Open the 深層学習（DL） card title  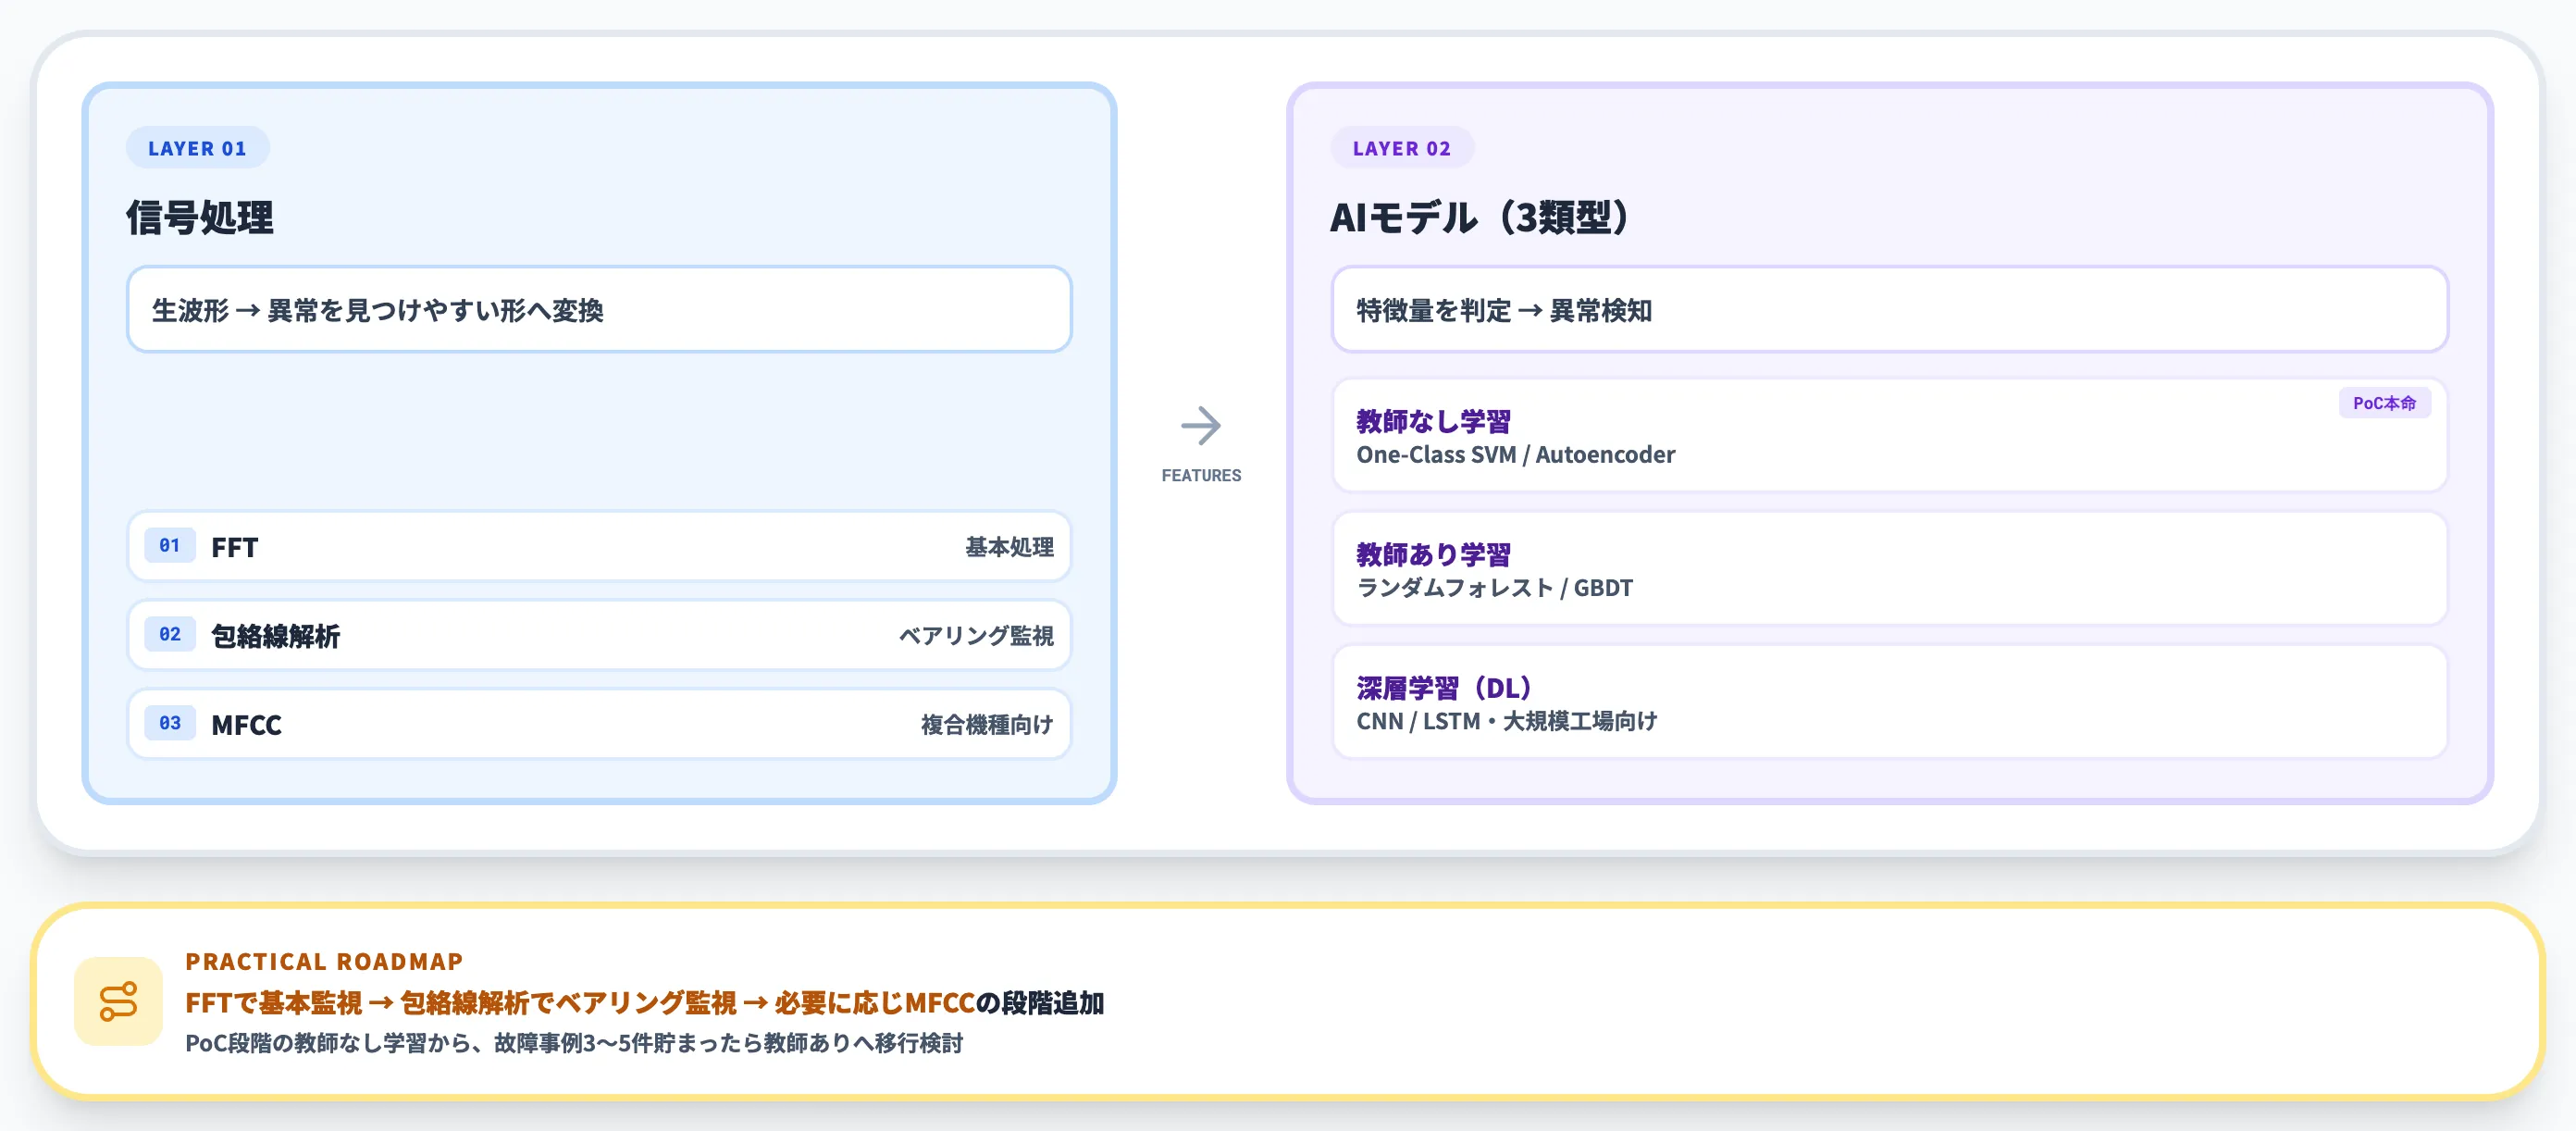point(1444,688)
